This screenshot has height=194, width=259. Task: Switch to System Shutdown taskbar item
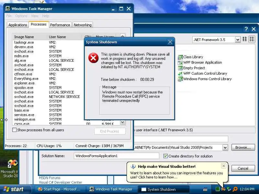(x=163, y=189)
